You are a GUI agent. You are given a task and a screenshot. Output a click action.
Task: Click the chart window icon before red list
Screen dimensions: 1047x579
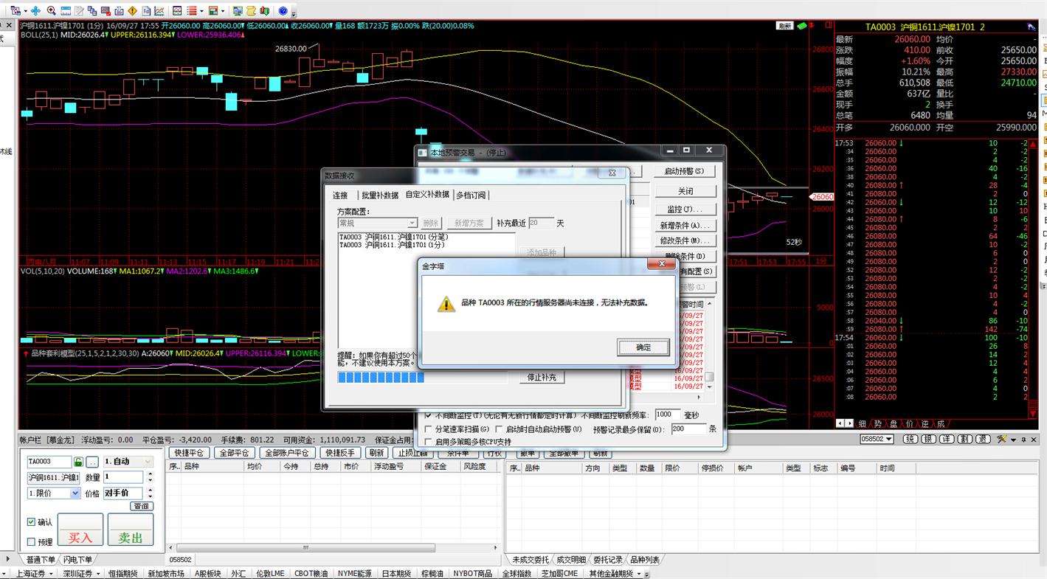pos(177,11)
